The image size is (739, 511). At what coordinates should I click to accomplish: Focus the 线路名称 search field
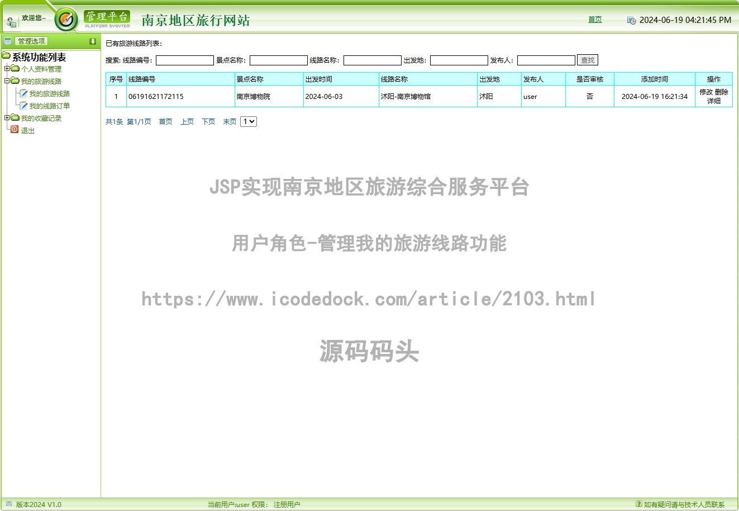[373, 60]
